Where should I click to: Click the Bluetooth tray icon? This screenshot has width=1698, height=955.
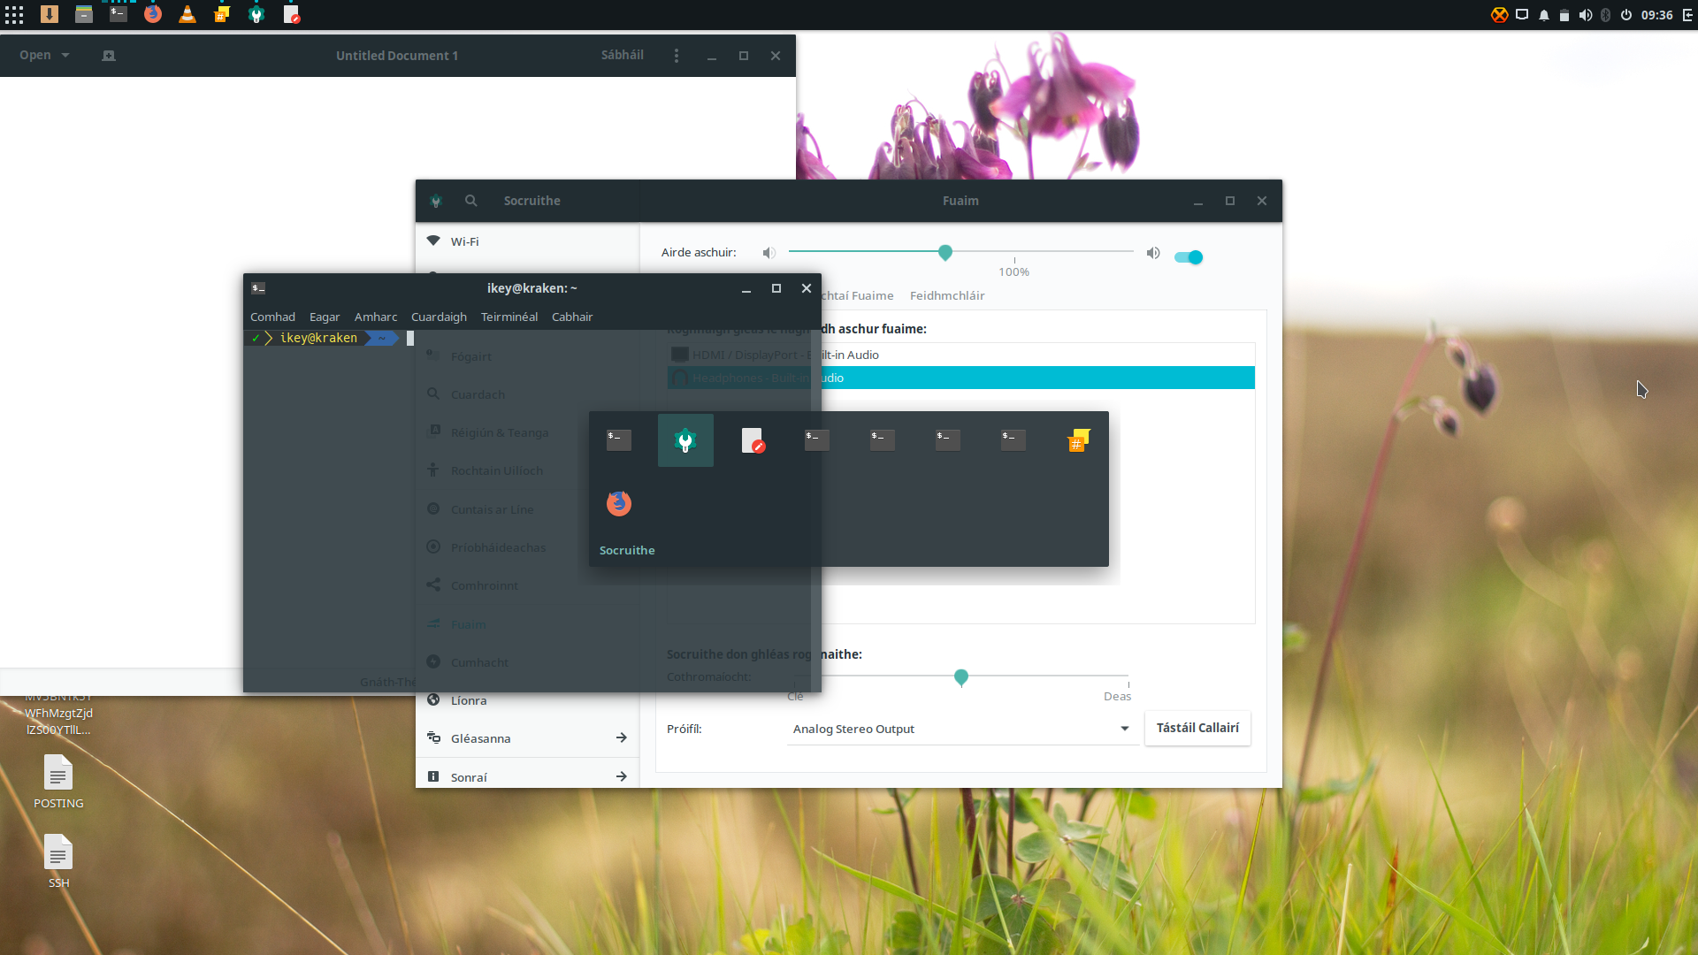tap(1606, 15)
